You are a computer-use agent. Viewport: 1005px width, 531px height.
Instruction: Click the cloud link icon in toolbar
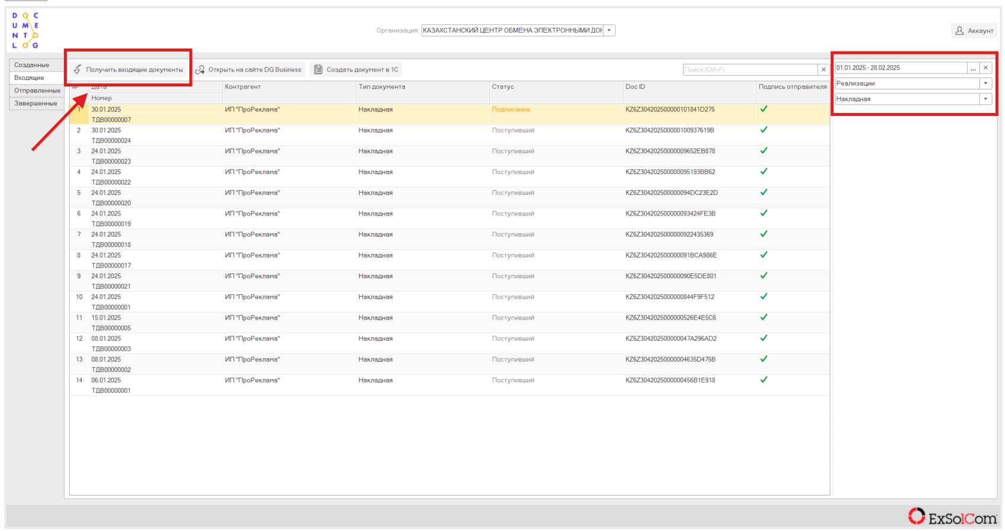(200, 70)
